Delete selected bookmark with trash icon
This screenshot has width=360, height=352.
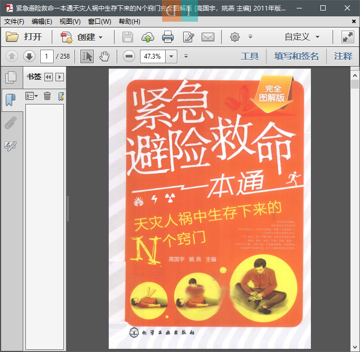pyautogui.click(x=47, y=96)
